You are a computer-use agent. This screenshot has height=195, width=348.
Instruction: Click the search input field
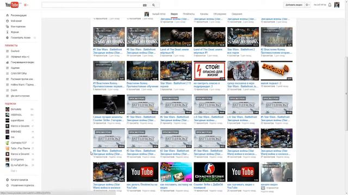click(92, 5)
